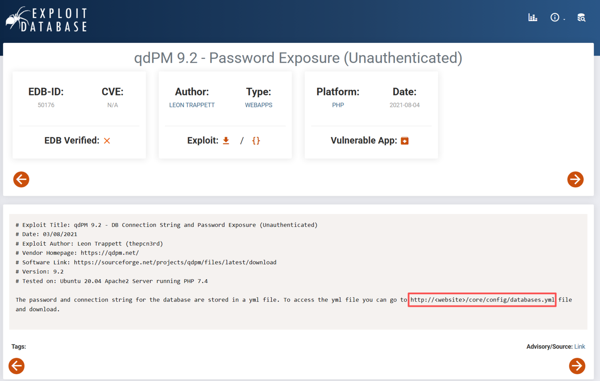Image resolution: width=600 pixels, height=381 pixels.
Task: Filter by WEBAPPS exploit type
Action: (258, 105)
